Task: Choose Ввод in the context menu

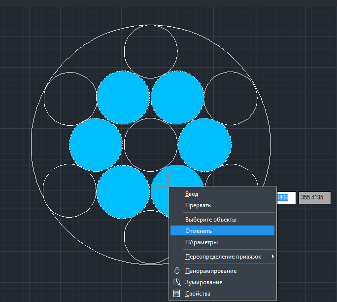Action: coord(222,194)
